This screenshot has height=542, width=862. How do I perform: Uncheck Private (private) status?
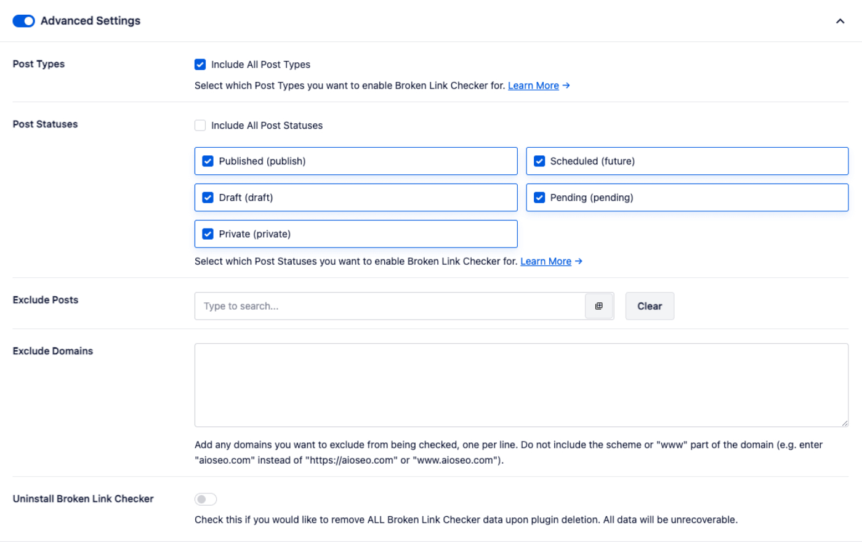[208, 234]
